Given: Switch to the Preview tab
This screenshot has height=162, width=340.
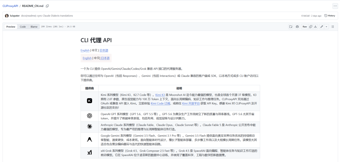Looking at the screenshot, I should coord(11,27).
